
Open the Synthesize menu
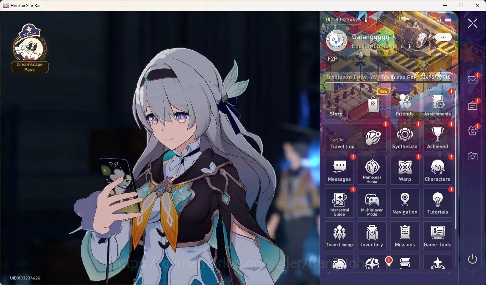(x=405, y=138)
